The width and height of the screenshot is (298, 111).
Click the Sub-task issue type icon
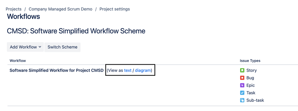(242, 100)
